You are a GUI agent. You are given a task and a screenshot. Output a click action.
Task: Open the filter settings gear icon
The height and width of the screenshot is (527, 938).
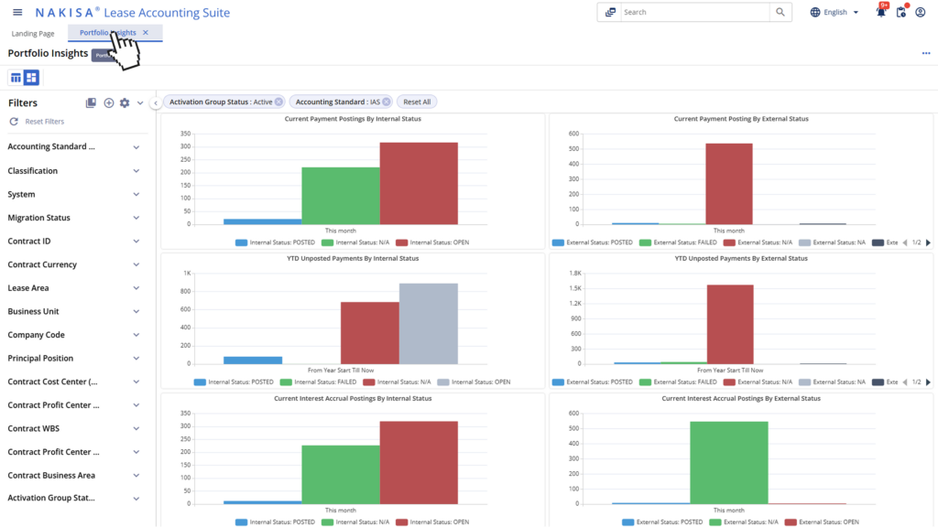pos(125,102)
